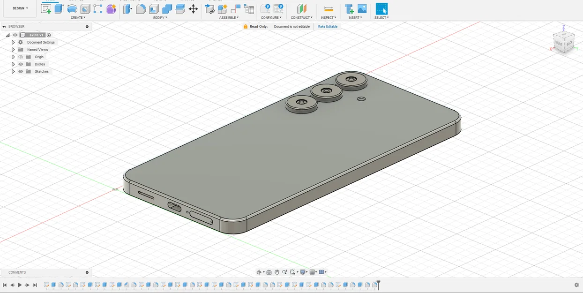Open the Select menu
Screen dimensions: 583x293
[381, 18]
